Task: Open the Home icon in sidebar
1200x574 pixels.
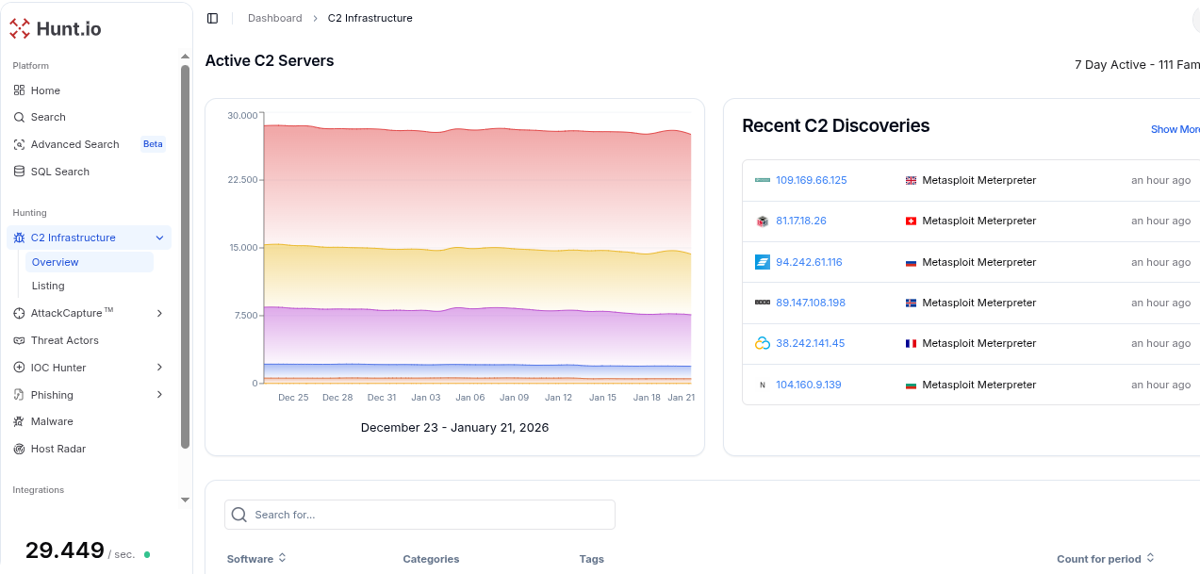Action: click(19, 90)
